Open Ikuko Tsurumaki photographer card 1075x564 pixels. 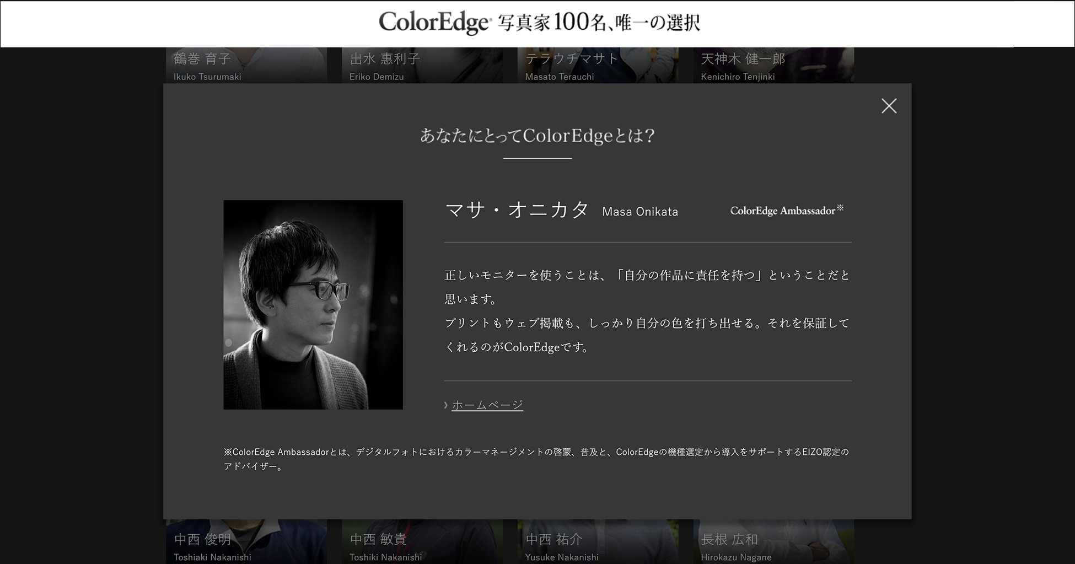(x=246, y=65)
